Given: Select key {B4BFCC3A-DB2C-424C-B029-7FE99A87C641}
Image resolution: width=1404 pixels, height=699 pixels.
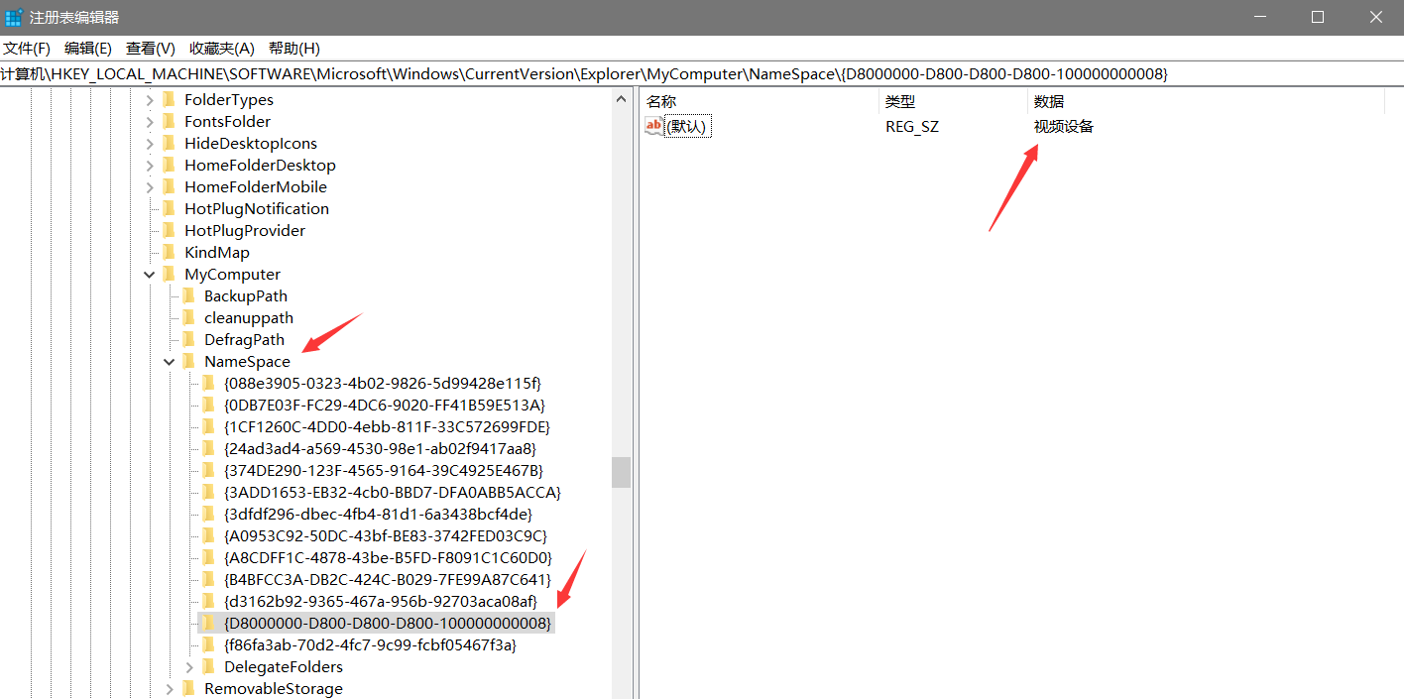Looking at the screenshot, I should 388,580.
